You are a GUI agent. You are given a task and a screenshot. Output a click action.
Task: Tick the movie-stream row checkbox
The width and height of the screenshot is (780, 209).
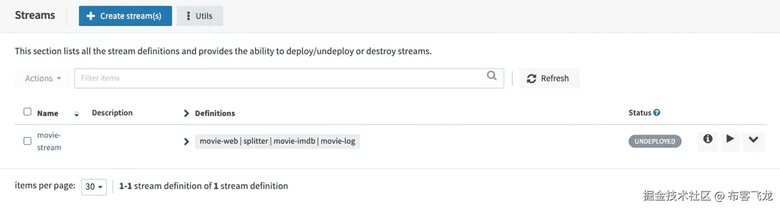pos(27,141)
